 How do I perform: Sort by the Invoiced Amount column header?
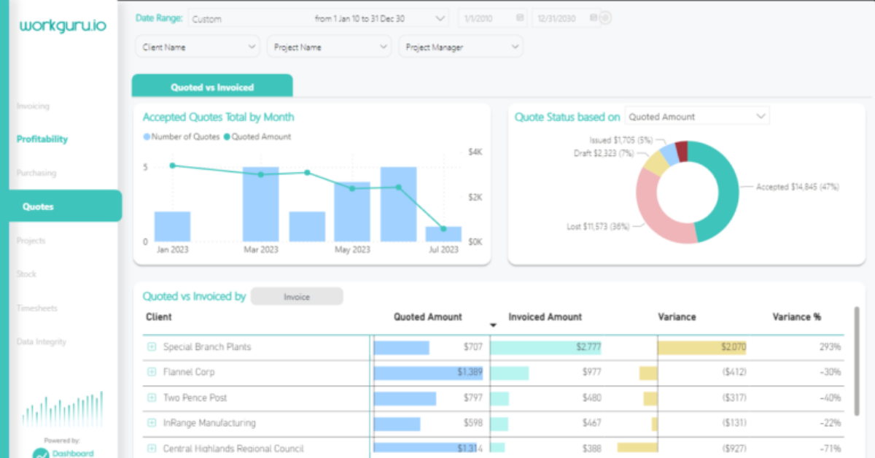(545, 317)
